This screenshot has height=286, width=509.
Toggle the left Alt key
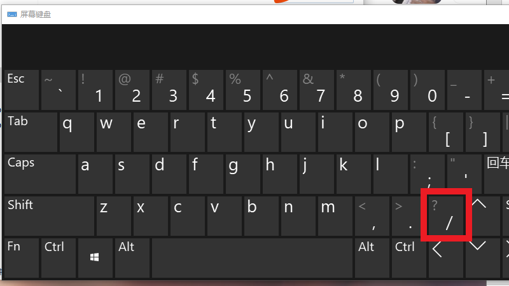(x=132, y=258)
